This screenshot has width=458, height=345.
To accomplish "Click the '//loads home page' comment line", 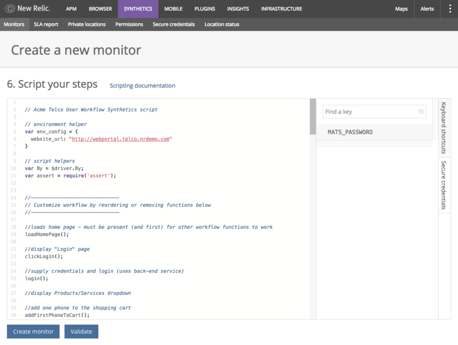I will [x=148, y=227].
